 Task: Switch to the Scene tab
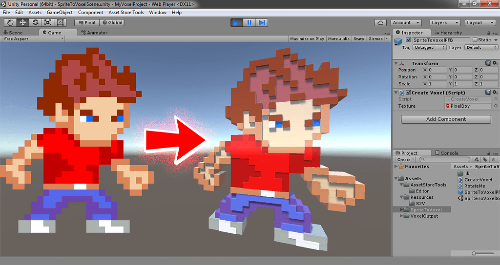point(13,33)
